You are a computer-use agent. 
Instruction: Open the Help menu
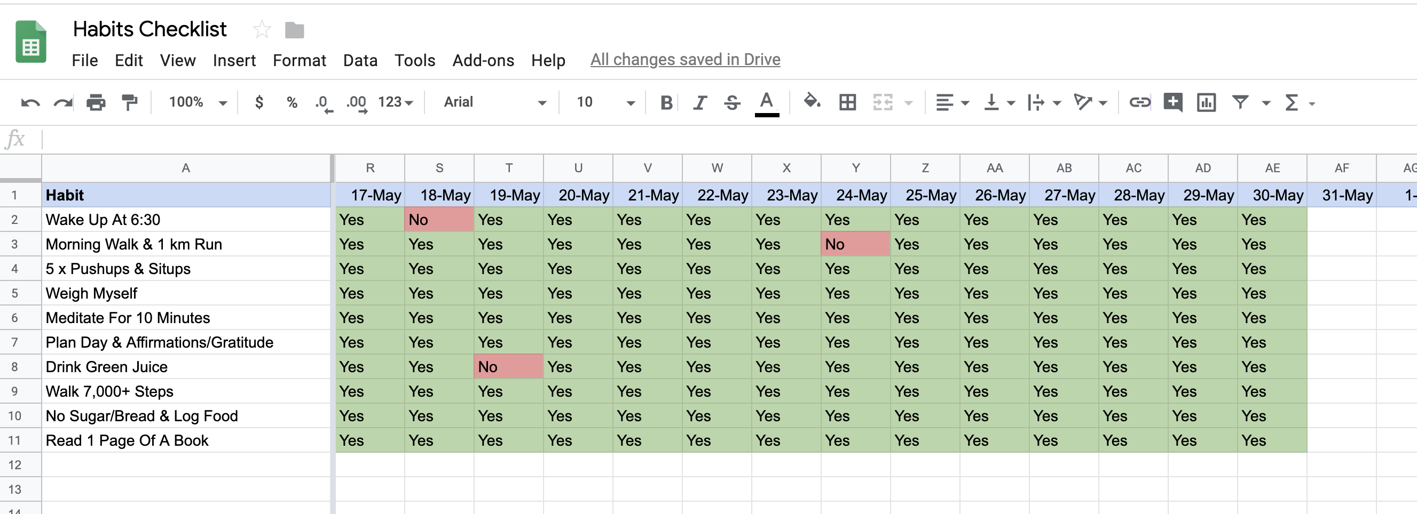(x=548, y=60)
